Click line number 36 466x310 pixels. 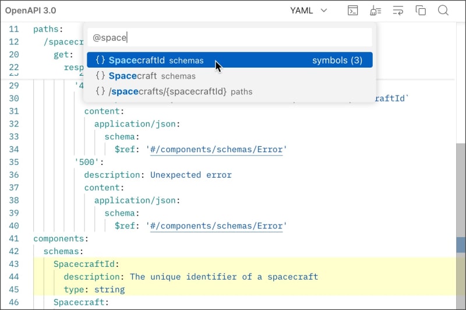(13, 175)
